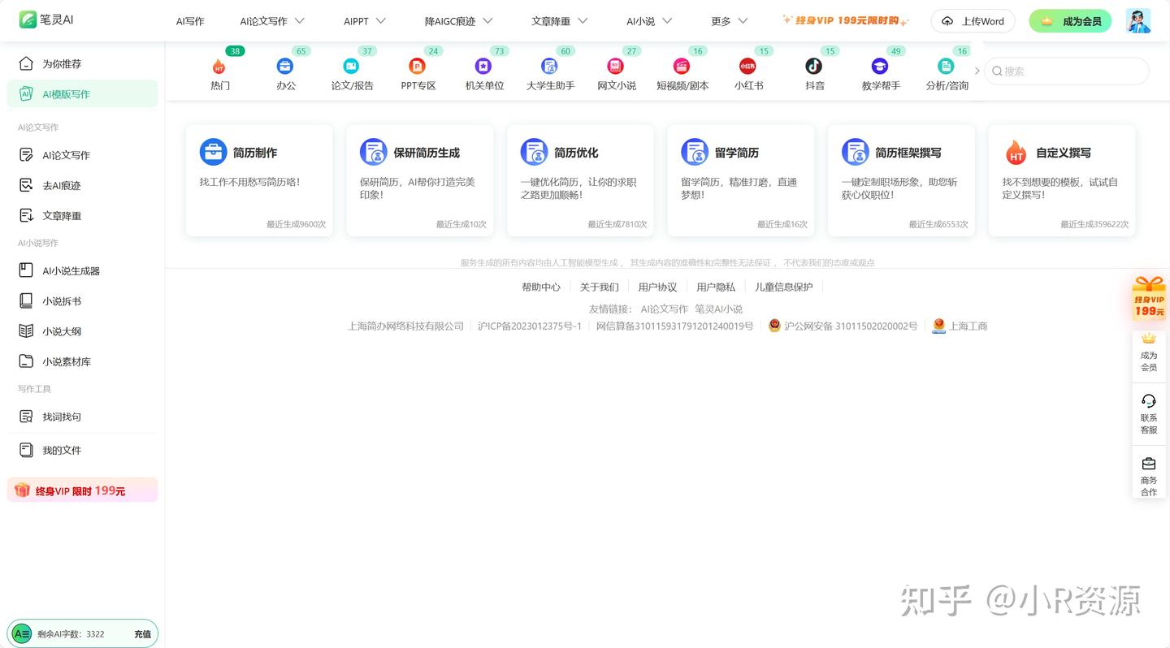Click the 笔灵AI logo
The height and width of the screenshot is (648, 1170).
click(x=46, y=19)
